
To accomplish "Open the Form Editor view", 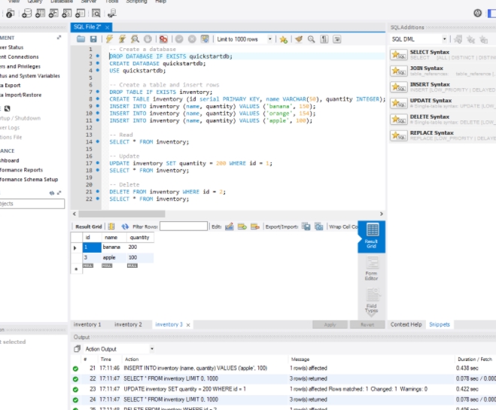I will (x=371, y=269).
